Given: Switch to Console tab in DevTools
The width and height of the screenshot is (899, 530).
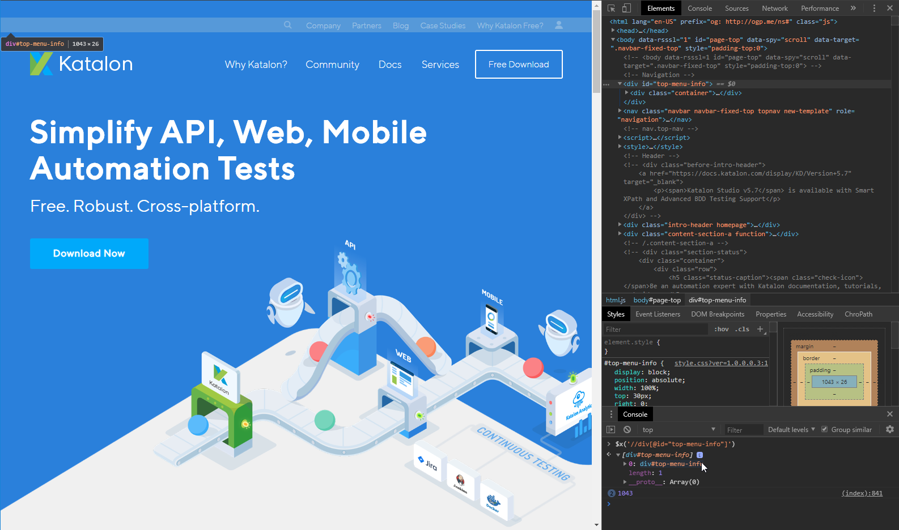Looking at the screenshot, I should 699,8.
